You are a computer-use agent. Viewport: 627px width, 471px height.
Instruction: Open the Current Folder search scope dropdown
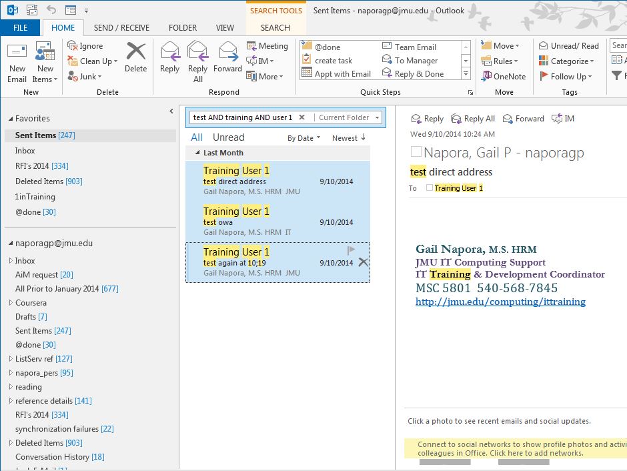coord(377,117)
